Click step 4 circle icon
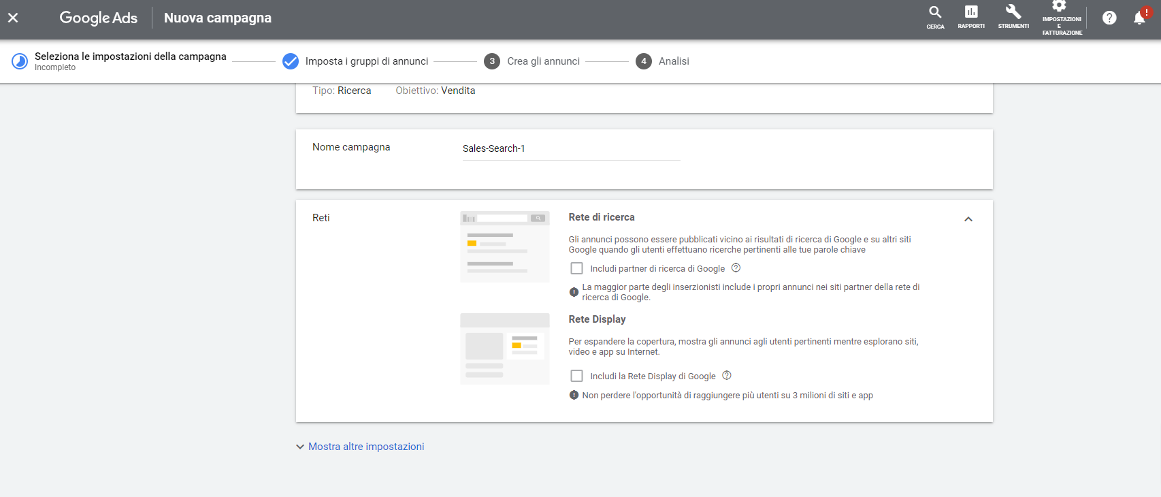The image size is (1161, 497). coord(644,61)
